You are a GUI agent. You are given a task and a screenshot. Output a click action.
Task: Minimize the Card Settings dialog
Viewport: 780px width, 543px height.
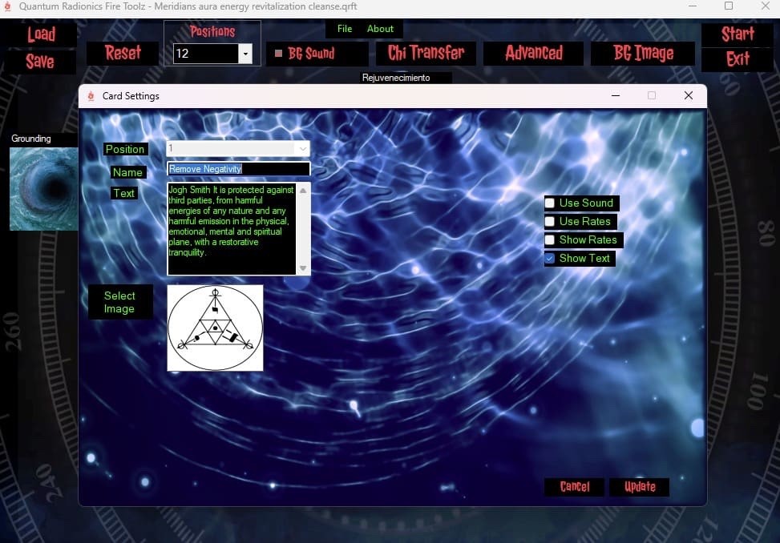coord(616,95)
